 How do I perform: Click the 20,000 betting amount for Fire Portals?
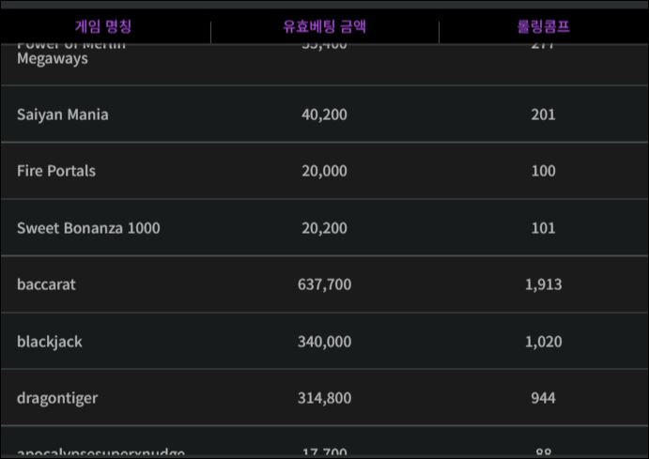pyautogui.click(x=325, y=171)
